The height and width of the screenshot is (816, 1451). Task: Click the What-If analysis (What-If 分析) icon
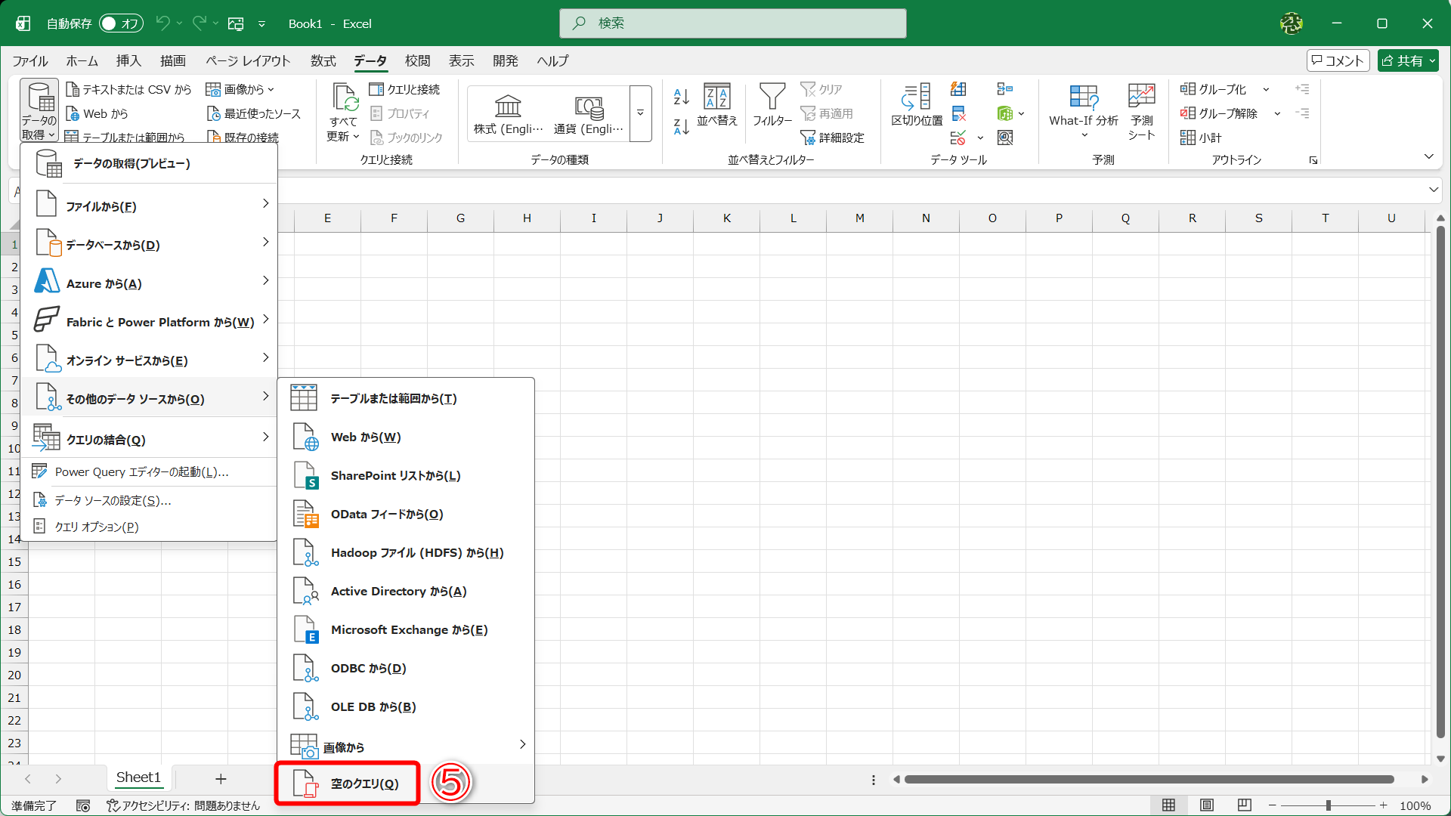coord(1083,112)
